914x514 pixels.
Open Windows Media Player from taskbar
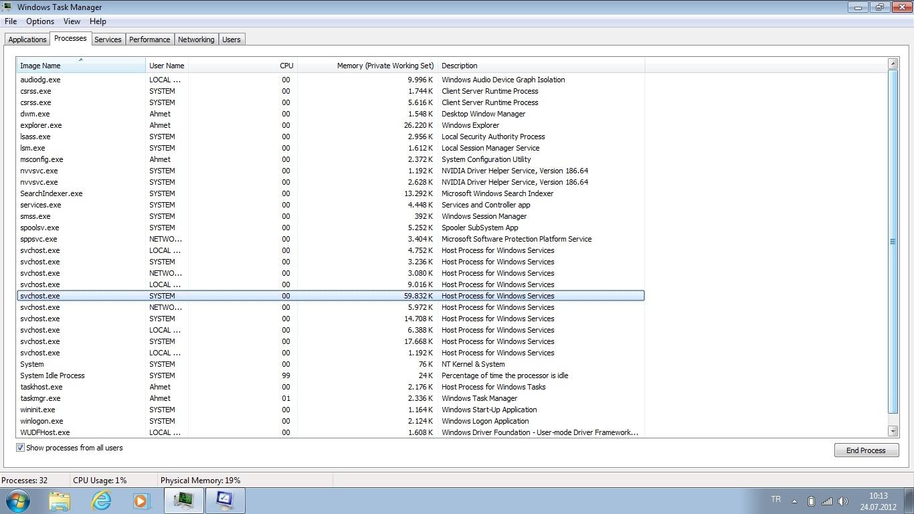click(141, 500)
